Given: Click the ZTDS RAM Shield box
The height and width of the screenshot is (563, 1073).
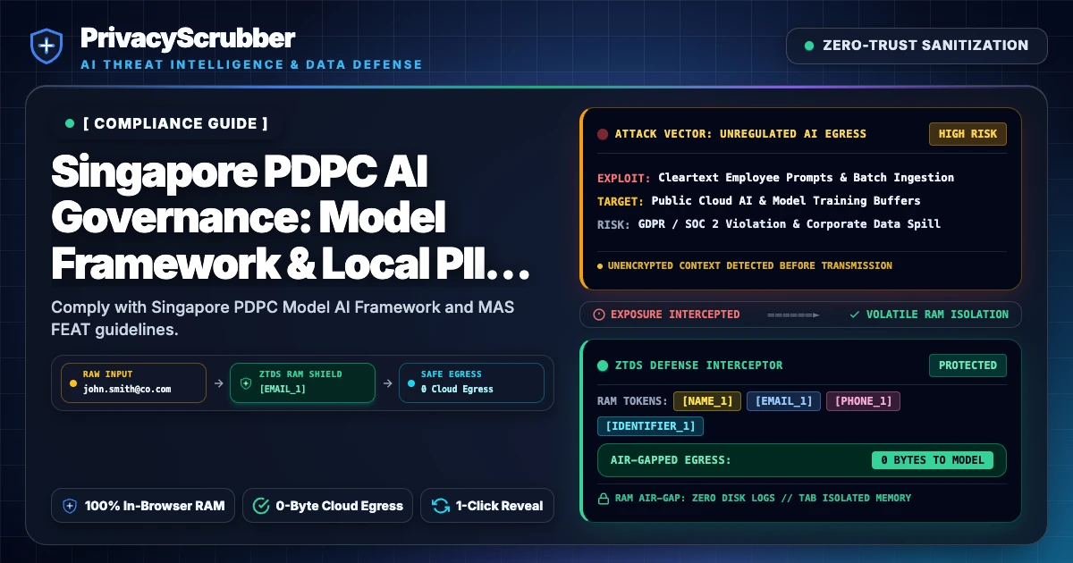Looking at the screenshot, I should click(x=302, y=382).
